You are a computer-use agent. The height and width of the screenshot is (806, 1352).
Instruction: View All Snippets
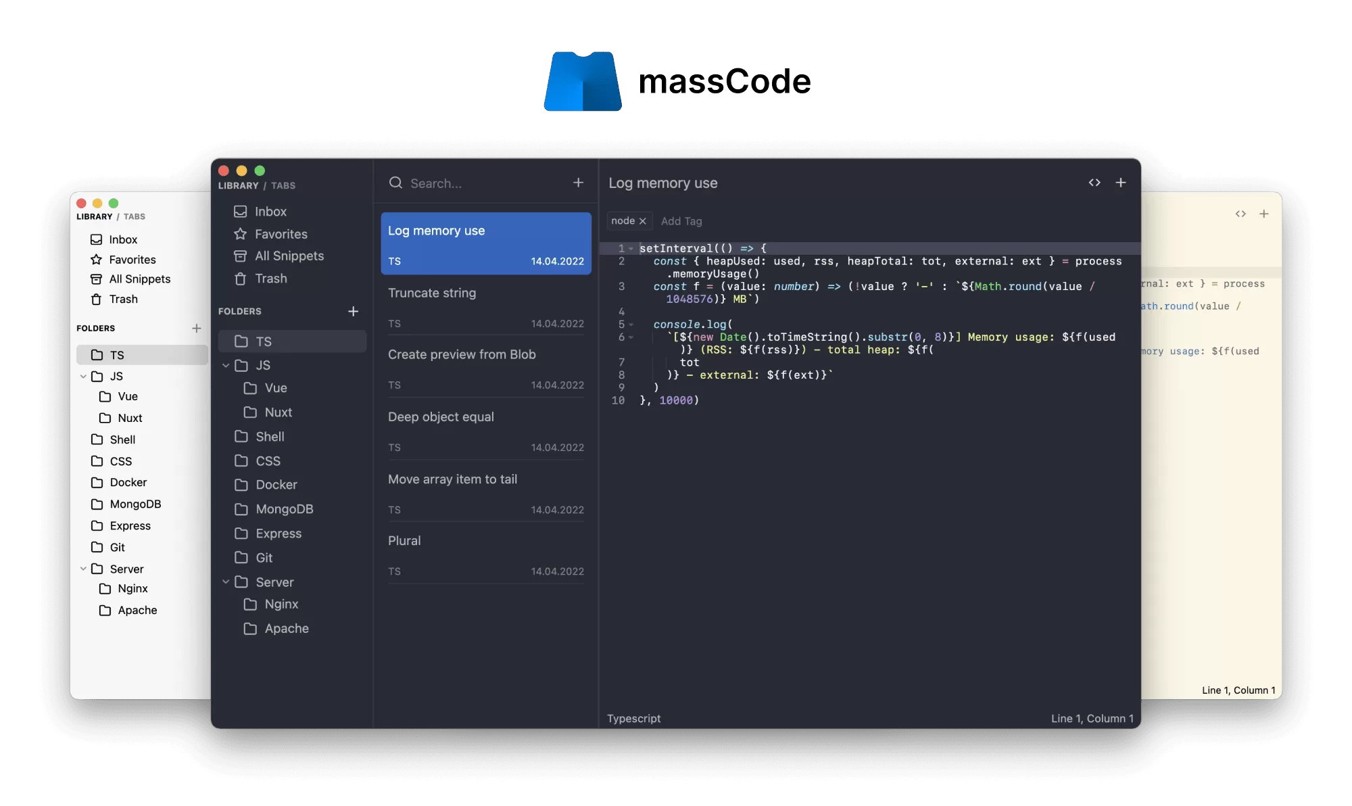(x=289, y=256)
